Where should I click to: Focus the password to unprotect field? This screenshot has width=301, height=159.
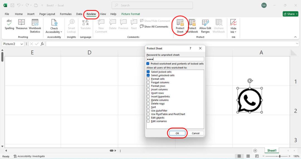[x=175, y=59]
